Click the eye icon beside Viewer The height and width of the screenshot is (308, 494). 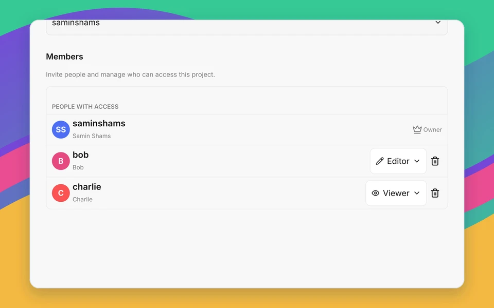click(375, 193)
